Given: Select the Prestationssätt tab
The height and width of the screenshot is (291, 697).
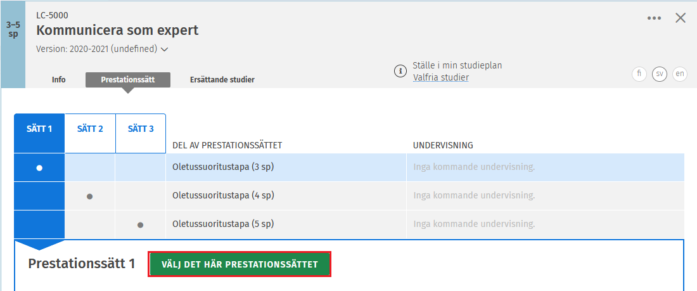Looking at the screenshot, I should (127, 80).
